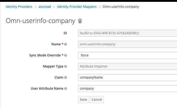
Task: Show help tooltip for Claim
Action: coord(65,77)
